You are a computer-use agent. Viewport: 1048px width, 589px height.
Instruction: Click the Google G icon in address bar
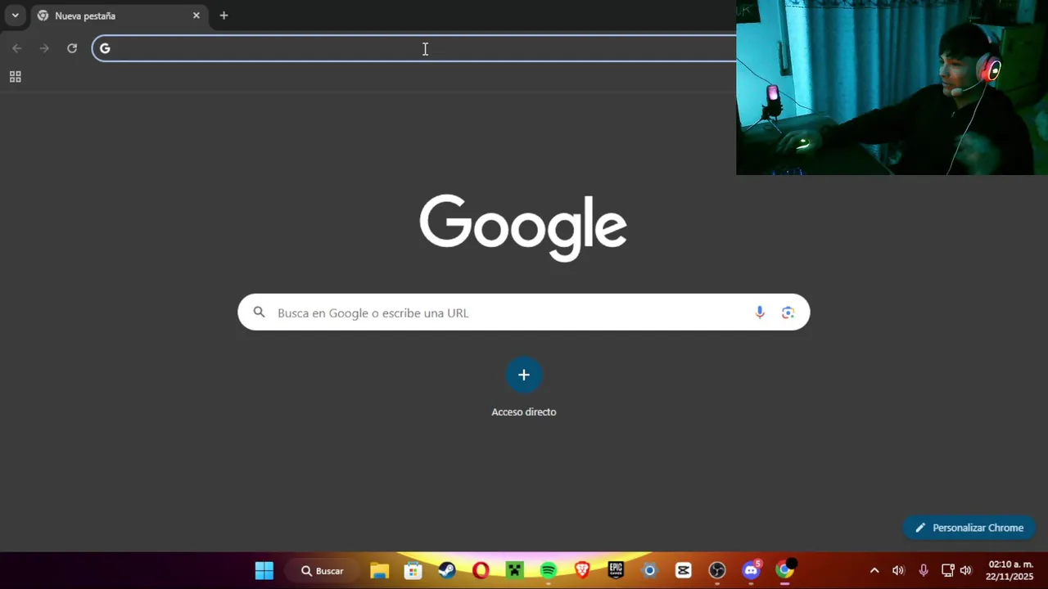tap(105, 48)
